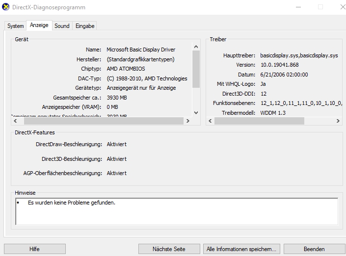
Task: Minimize the DirectX-Diagnoseprogramm window
Action: tap(298, 7)
